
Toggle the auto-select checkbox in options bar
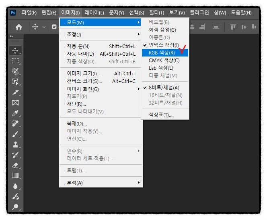pyautogui.click(x=54, y=27)
